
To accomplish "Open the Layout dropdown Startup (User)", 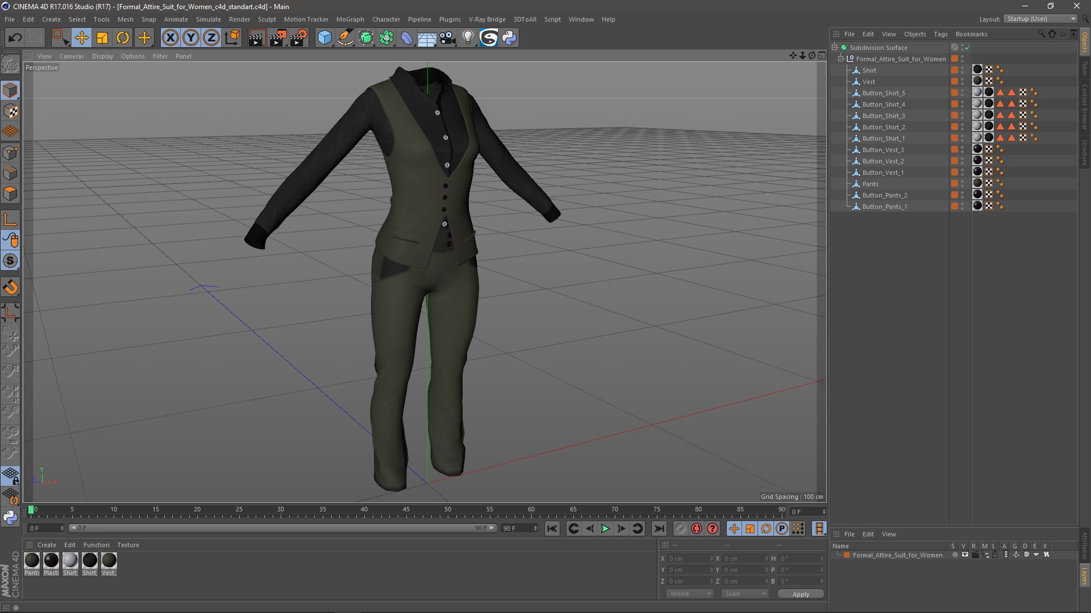I will pyautogui.click(x=1041, y=19).
